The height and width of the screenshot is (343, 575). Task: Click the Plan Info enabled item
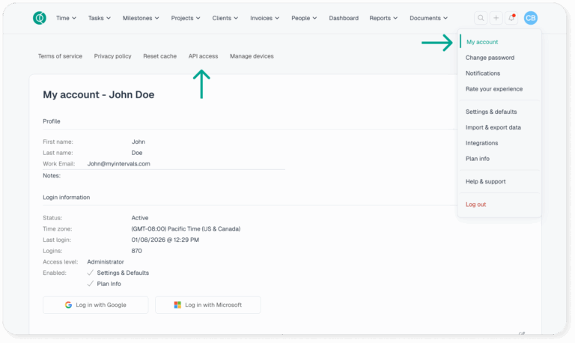pos(109,284)
